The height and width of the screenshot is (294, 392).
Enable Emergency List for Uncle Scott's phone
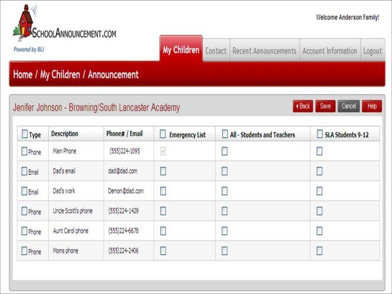(163, 211)
